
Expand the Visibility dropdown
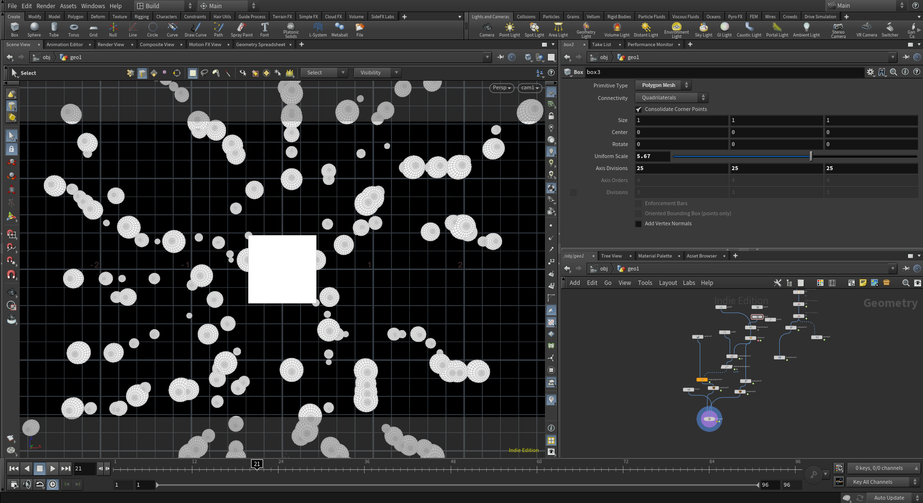tap(377, 73)
